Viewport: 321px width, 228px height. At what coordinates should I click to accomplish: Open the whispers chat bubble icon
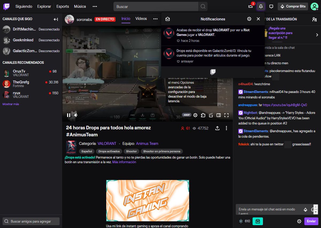[x=271, y=6]
